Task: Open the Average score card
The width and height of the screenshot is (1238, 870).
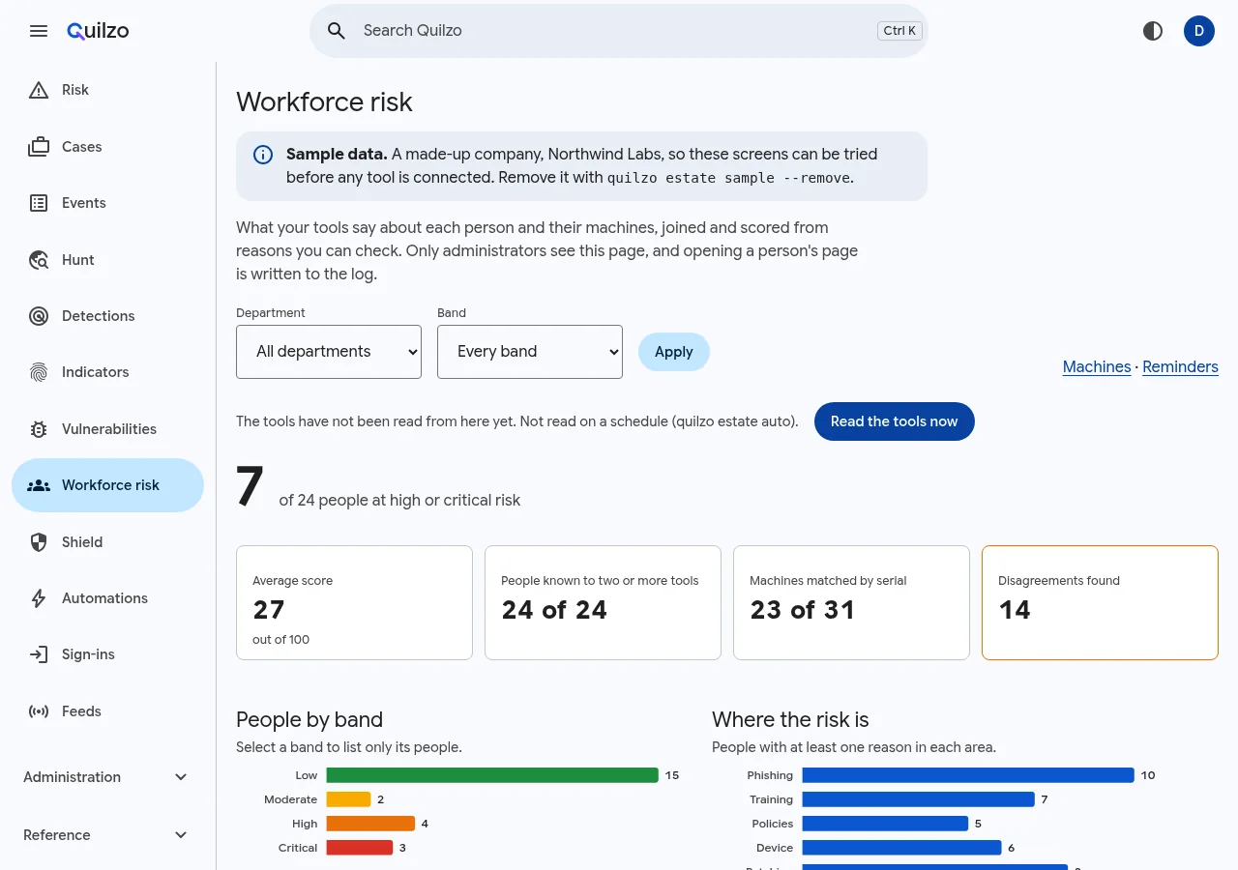Action: (354, 603)
